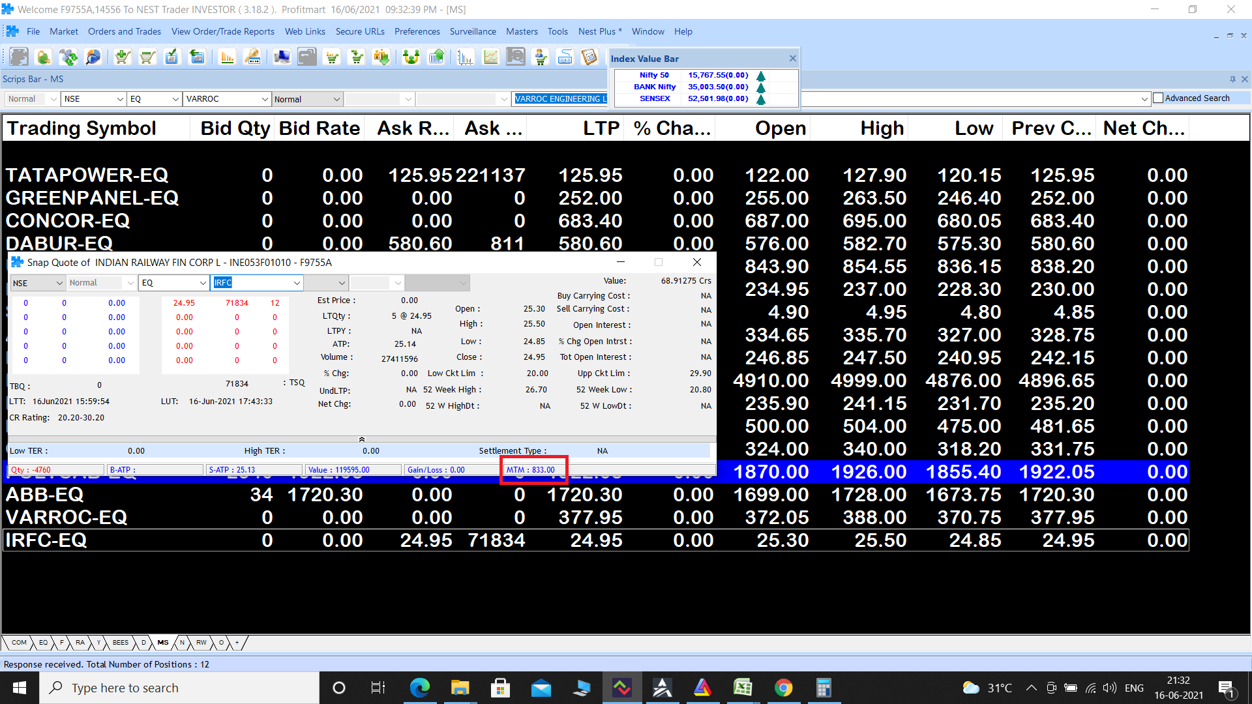Click the blue monitors toolbar icon
Screen dimensions: 1252x704
282,57
